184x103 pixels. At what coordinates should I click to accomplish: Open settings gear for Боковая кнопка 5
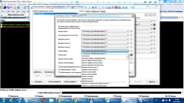(131, 47)
